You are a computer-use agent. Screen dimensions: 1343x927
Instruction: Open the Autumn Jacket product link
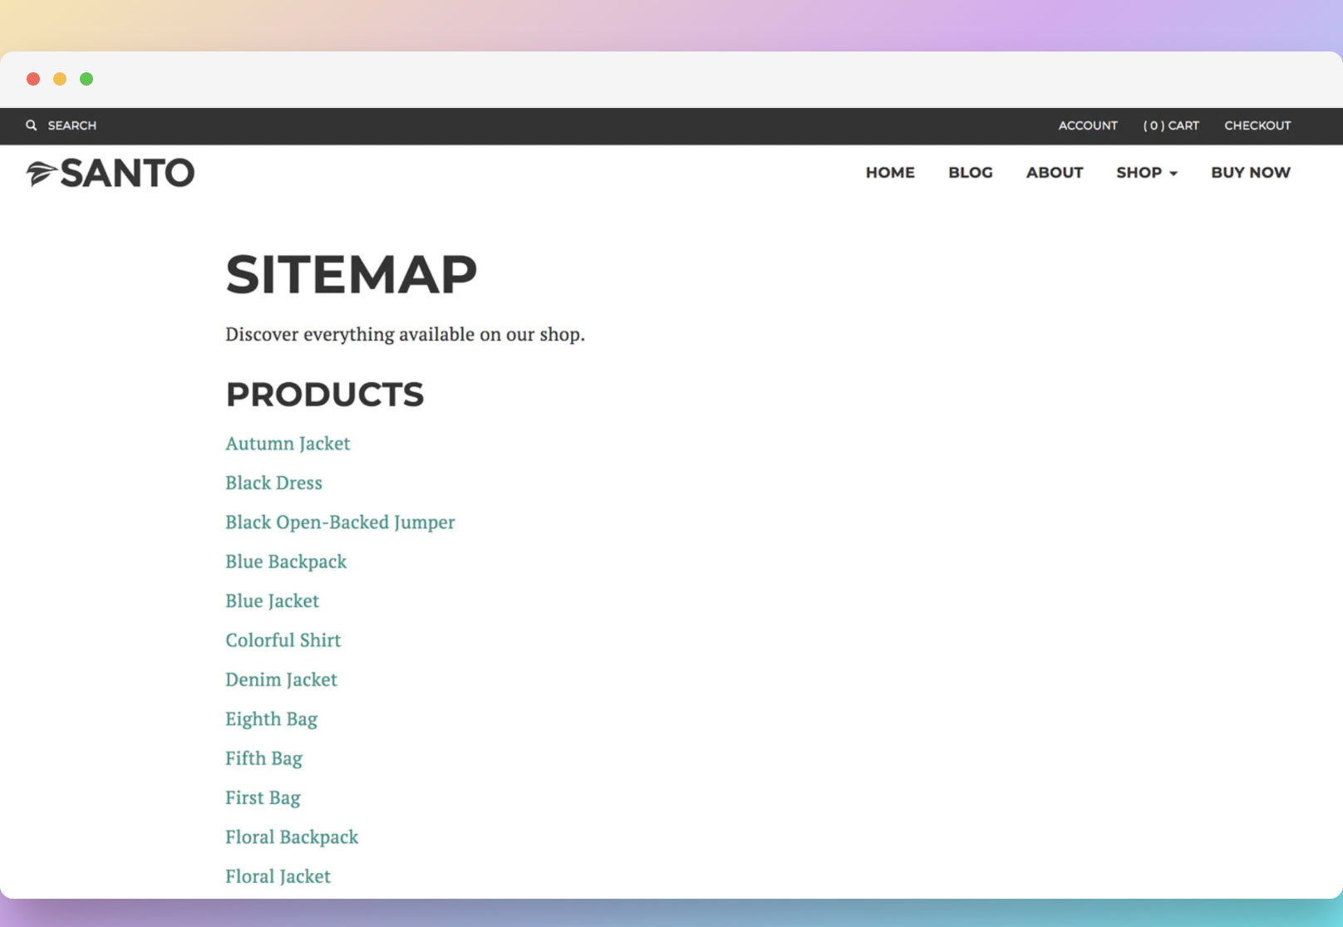pyautogui.click(x=288, y=444)
